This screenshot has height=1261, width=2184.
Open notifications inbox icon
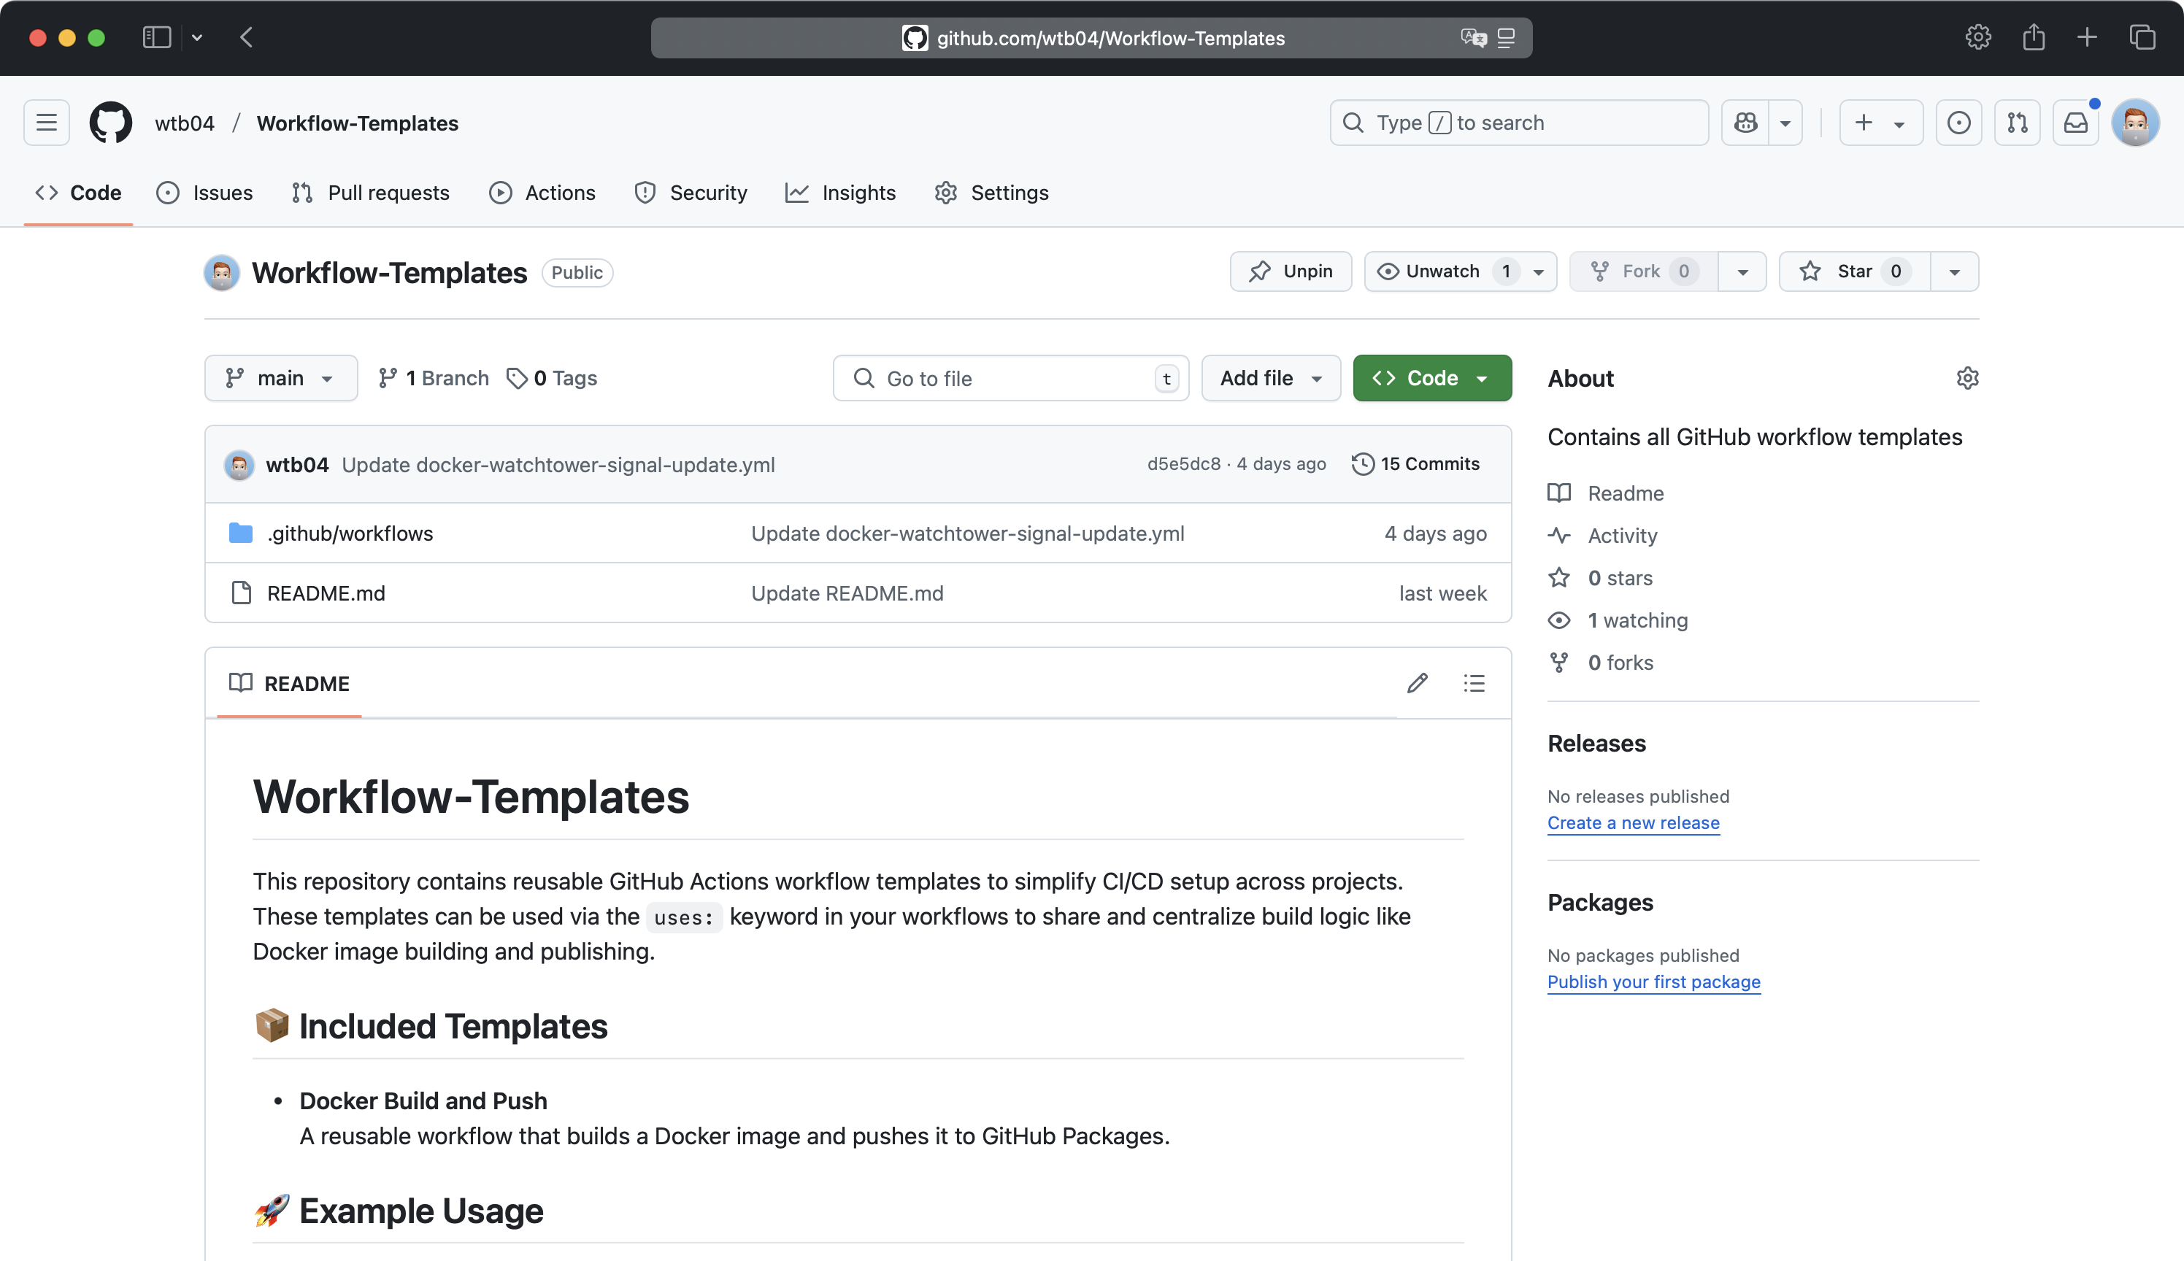(2076, 123)
